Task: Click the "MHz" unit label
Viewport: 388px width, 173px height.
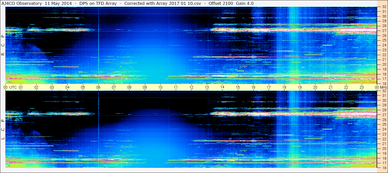Action: pos(384,87)
